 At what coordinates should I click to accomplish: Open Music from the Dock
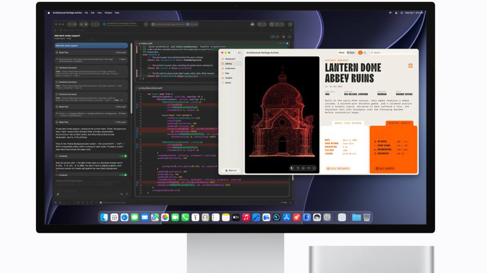tap(246, 217)
